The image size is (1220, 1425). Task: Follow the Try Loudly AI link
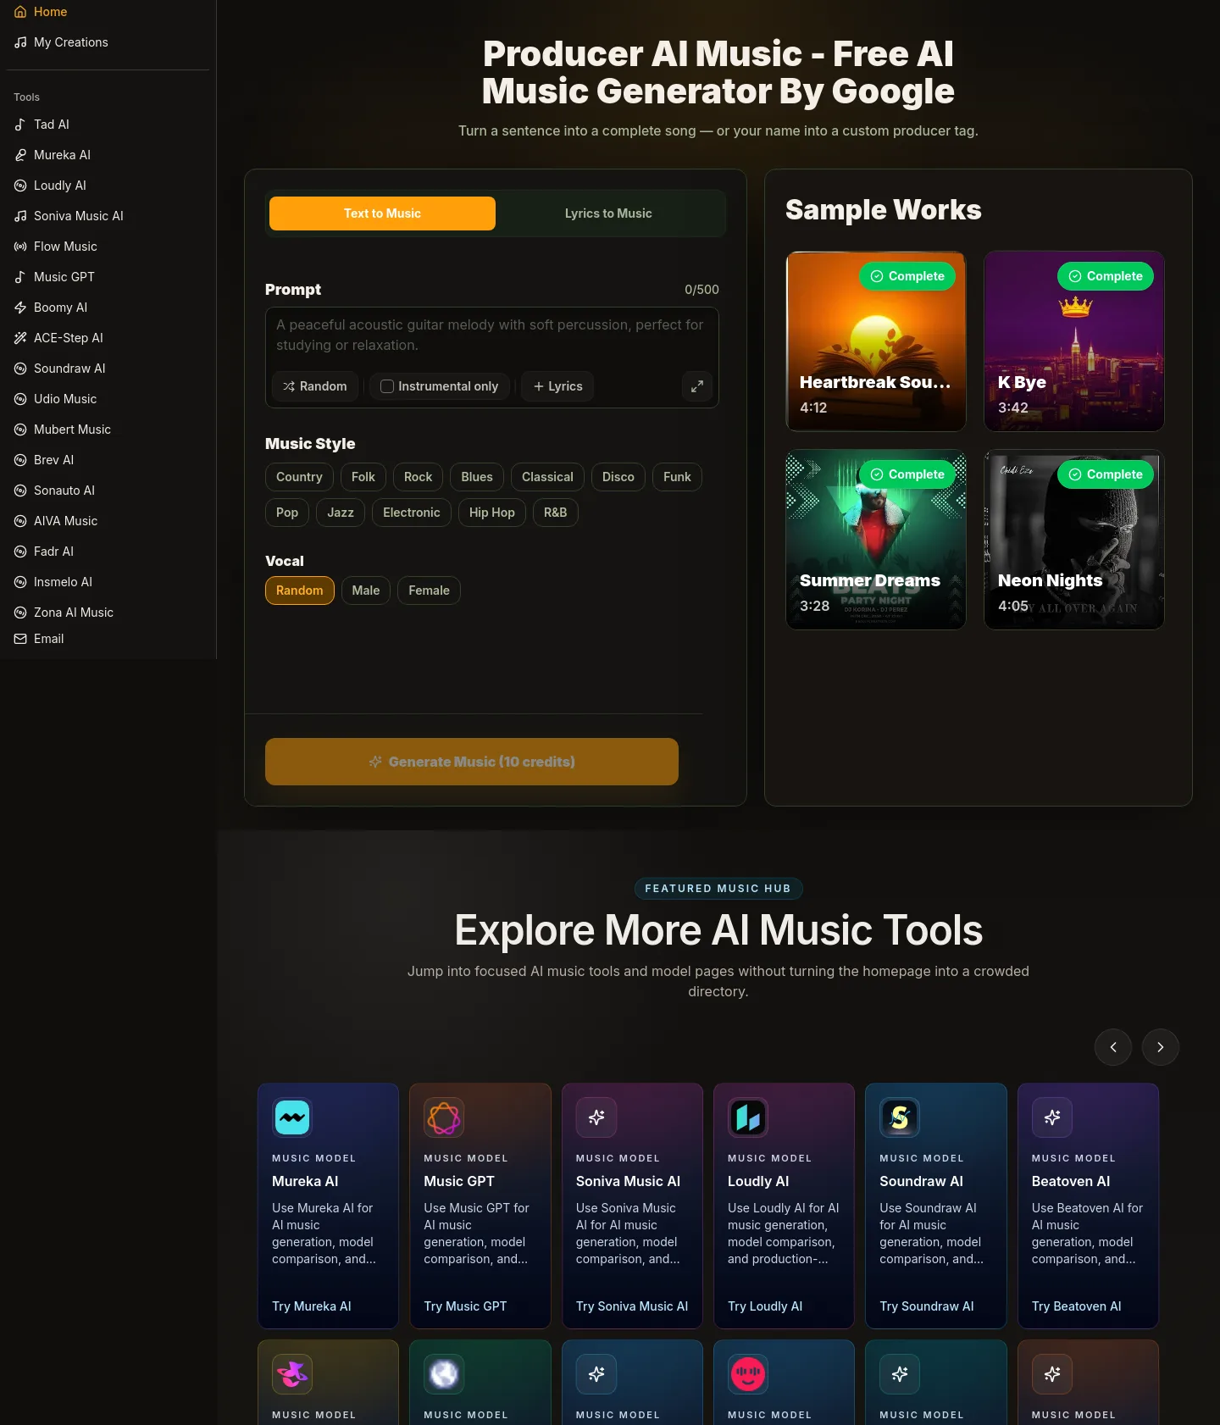pos(765,1306)
